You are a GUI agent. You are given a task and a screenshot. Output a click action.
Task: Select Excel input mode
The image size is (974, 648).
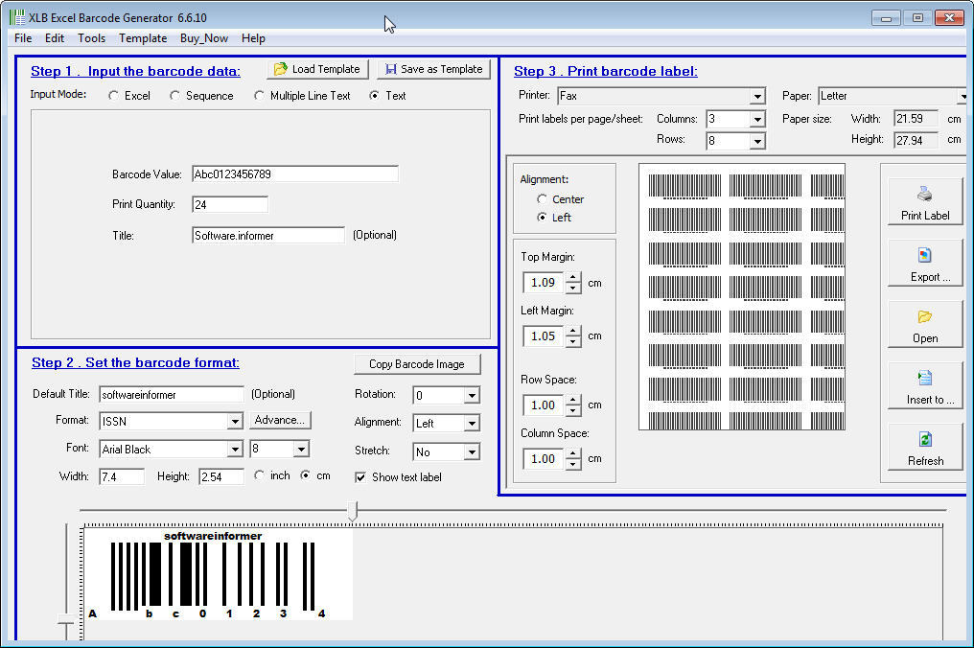coord(113,96)
